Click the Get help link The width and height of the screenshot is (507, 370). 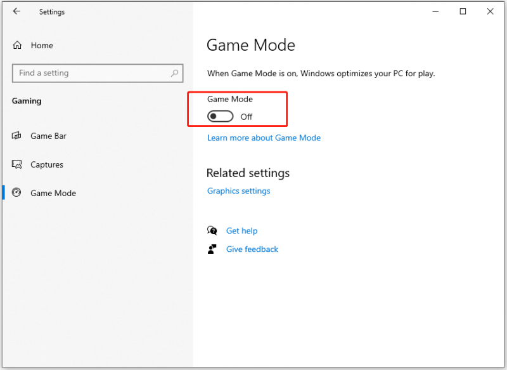242,231
